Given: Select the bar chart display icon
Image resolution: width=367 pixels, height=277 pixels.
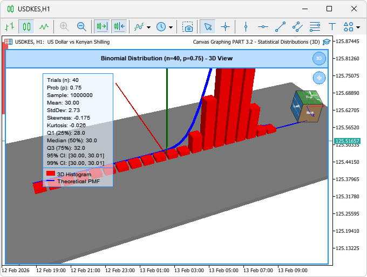Looking at the screenshot, I should pos(9,26).
